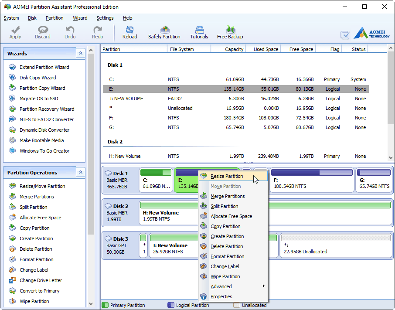
Task: Open the Partition menu
Action: 54,18
